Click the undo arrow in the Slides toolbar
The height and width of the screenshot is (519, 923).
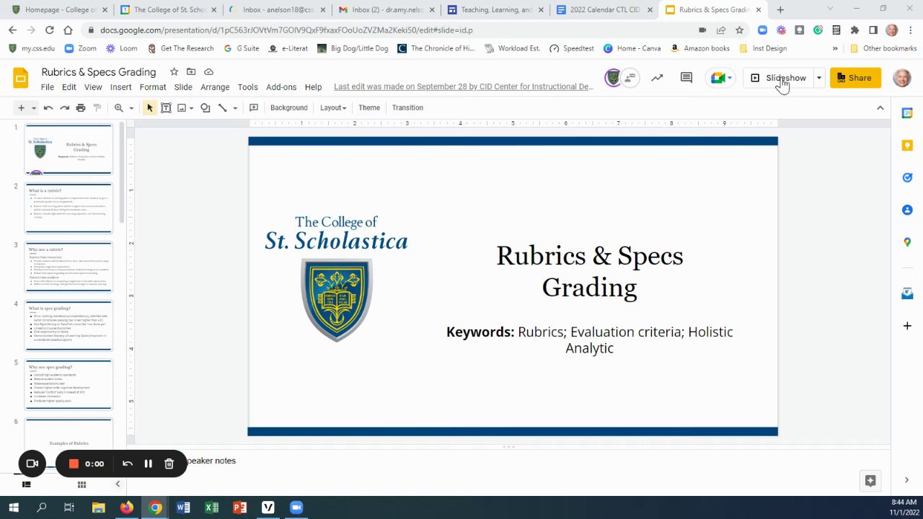[48, 107]
